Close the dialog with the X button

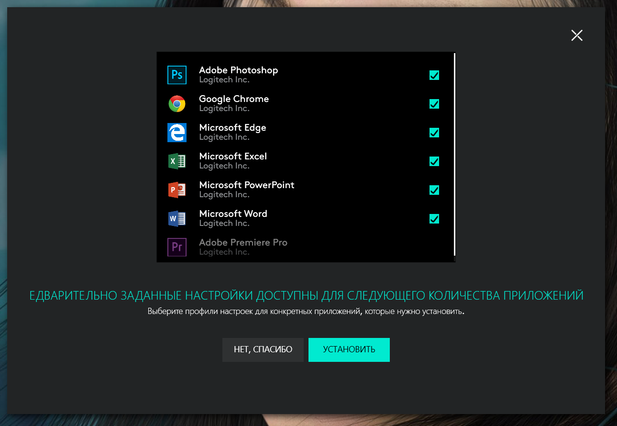tap(577, 35)
